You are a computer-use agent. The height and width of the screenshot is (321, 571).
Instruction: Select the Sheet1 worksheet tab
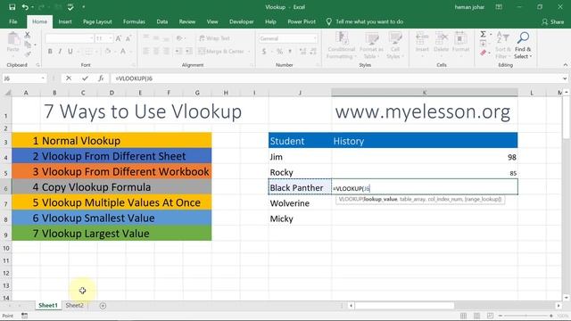click(48, 305)
